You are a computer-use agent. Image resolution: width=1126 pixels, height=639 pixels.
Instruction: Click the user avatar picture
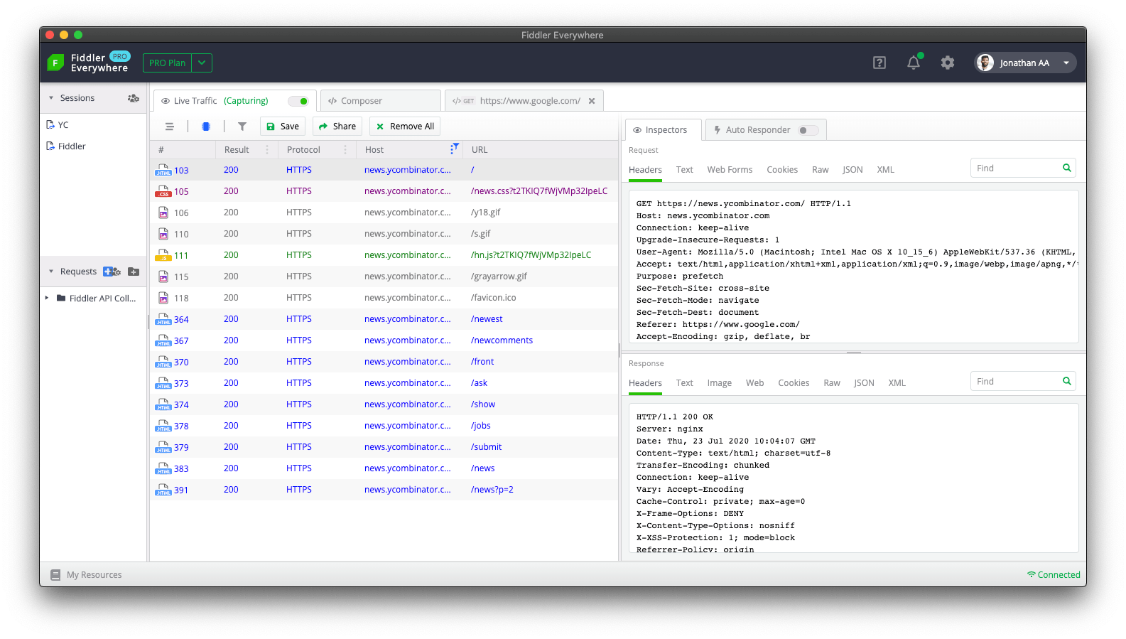(985, 63)
